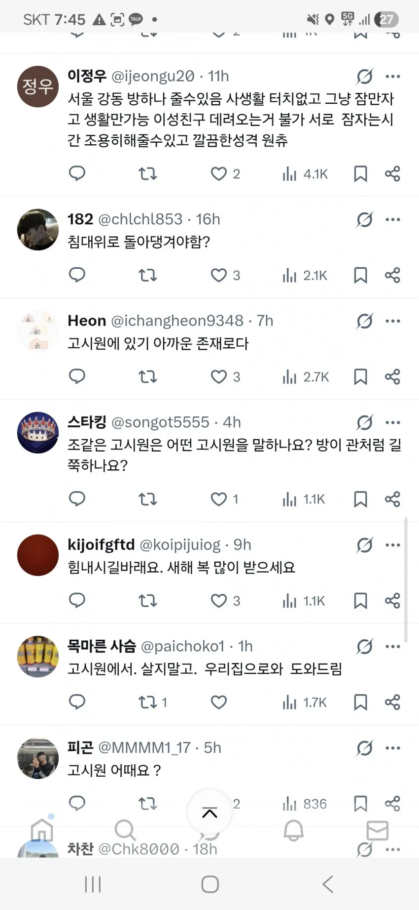The image size is (419, 910).
Task: Open Grok icon on 이정우's tweet
Action: [365, 77]
